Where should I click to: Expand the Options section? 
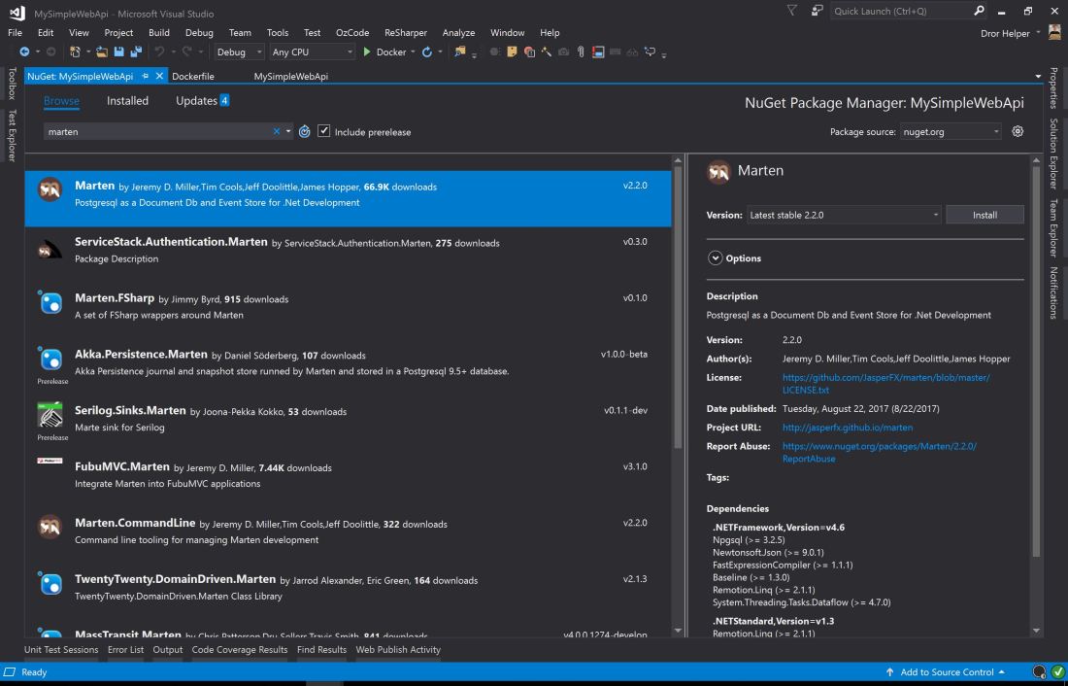pos(717,258)
